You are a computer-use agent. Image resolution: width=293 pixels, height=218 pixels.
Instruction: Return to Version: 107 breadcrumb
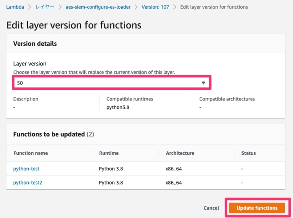pyautogui.click(x=155, y=7)
